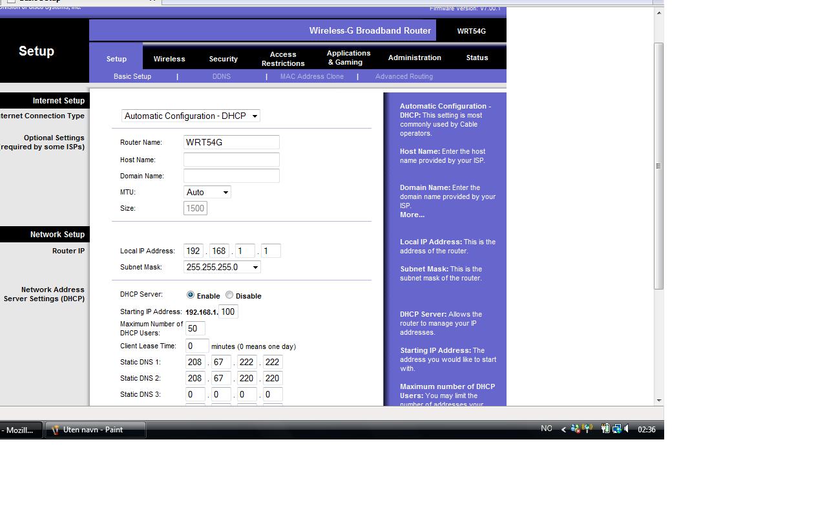The image size is (827, 517).
Task: Click Static DNS 1 second octet 67
Action: pyautogui.click(x=221, y=362)
